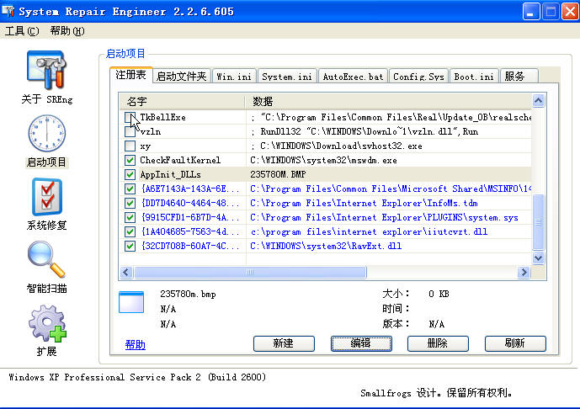This screenshot has width=580, height=409.
Task: Click the horizontal scrollbar thumb
Action: [x=250, y=273]
